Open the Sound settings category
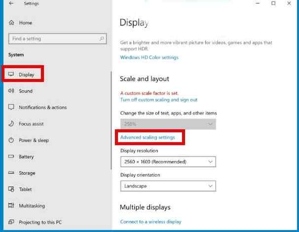This screenshot has width=299, height=232. (x=26, y=91)
